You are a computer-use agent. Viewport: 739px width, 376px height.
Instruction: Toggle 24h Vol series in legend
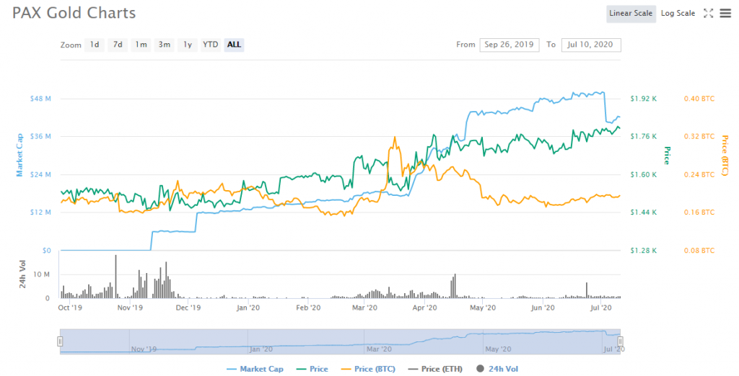click(x=497, y=369)
